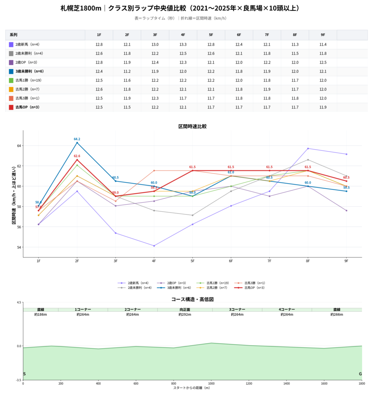Click the 11.9 9F cell in 古馬OP row
This screenshot has height=395, width=373.
click(x=323, y=107)
